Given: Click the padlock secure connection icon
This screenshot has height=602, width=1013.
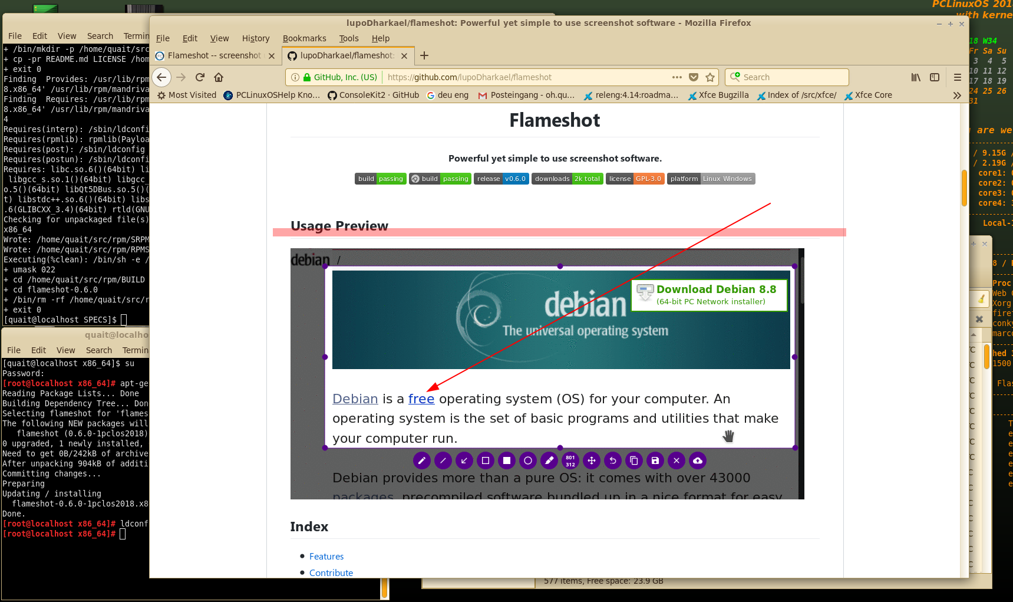Looking at the screenshot, I should point(306,77).
